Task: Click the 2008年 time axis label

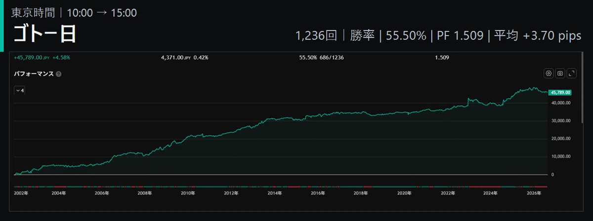Action: pos(145,194)
